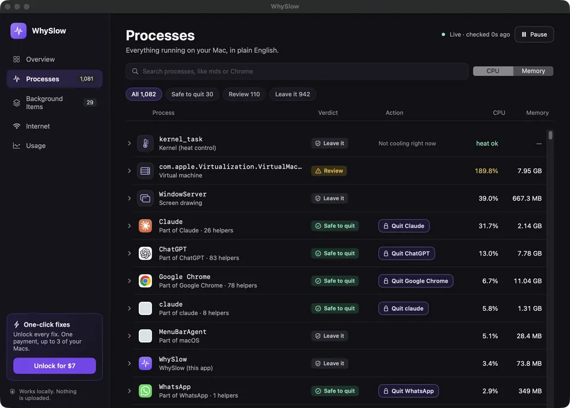Click the process list scrollbar thumb
The width and height of the screenshot is (570, 408).
550,135
